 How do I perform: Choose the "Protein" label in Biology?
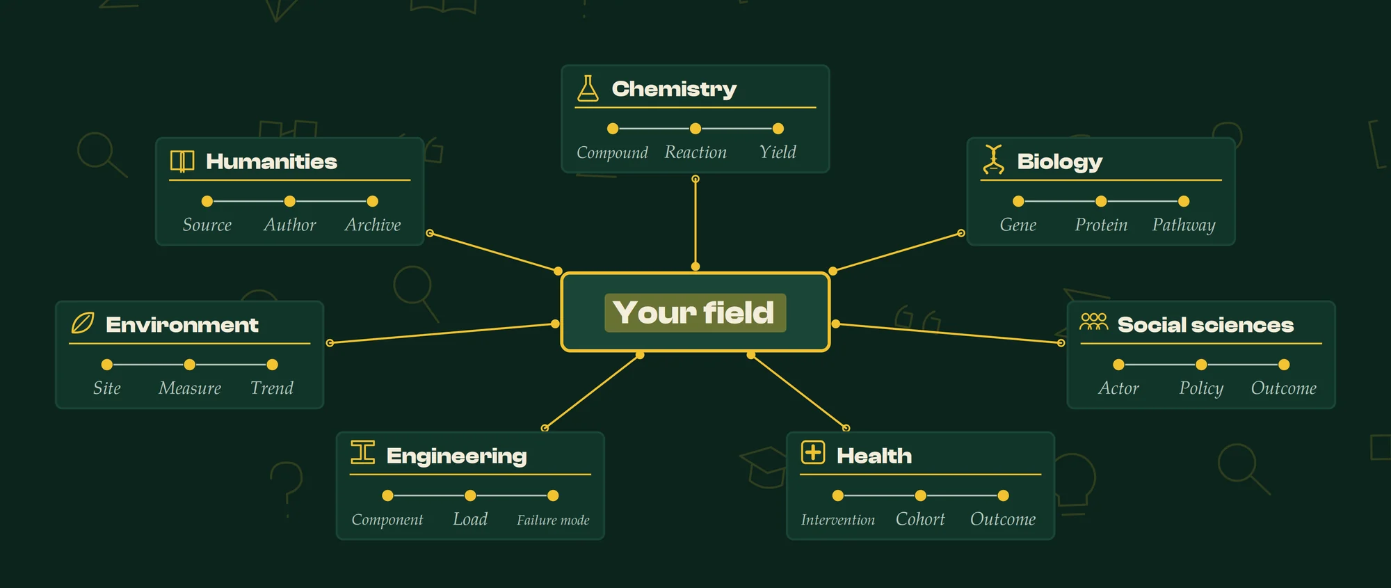click(x=1101, y=225)
